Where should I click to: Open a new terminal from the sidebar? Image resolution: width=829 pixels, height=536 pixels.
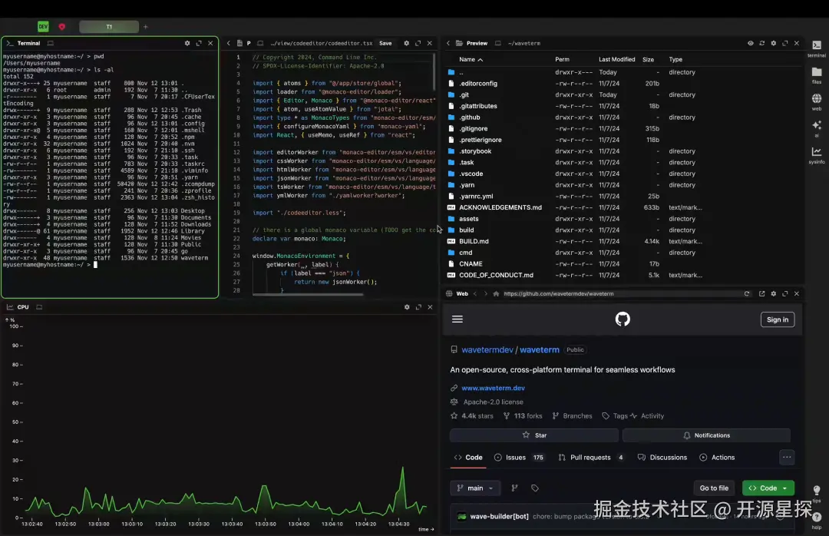816,48
